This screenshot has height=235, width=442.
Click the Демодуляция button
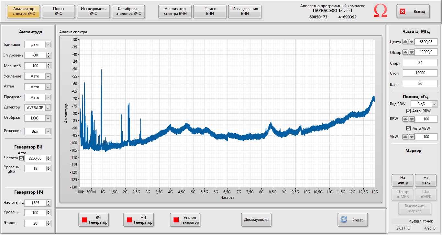256,220
